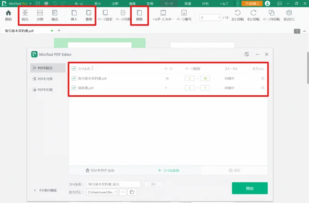309x203 pixels.
Task: Open 設定 settings in the dialog
Action: pyautogui.click(x=234, y=170)
